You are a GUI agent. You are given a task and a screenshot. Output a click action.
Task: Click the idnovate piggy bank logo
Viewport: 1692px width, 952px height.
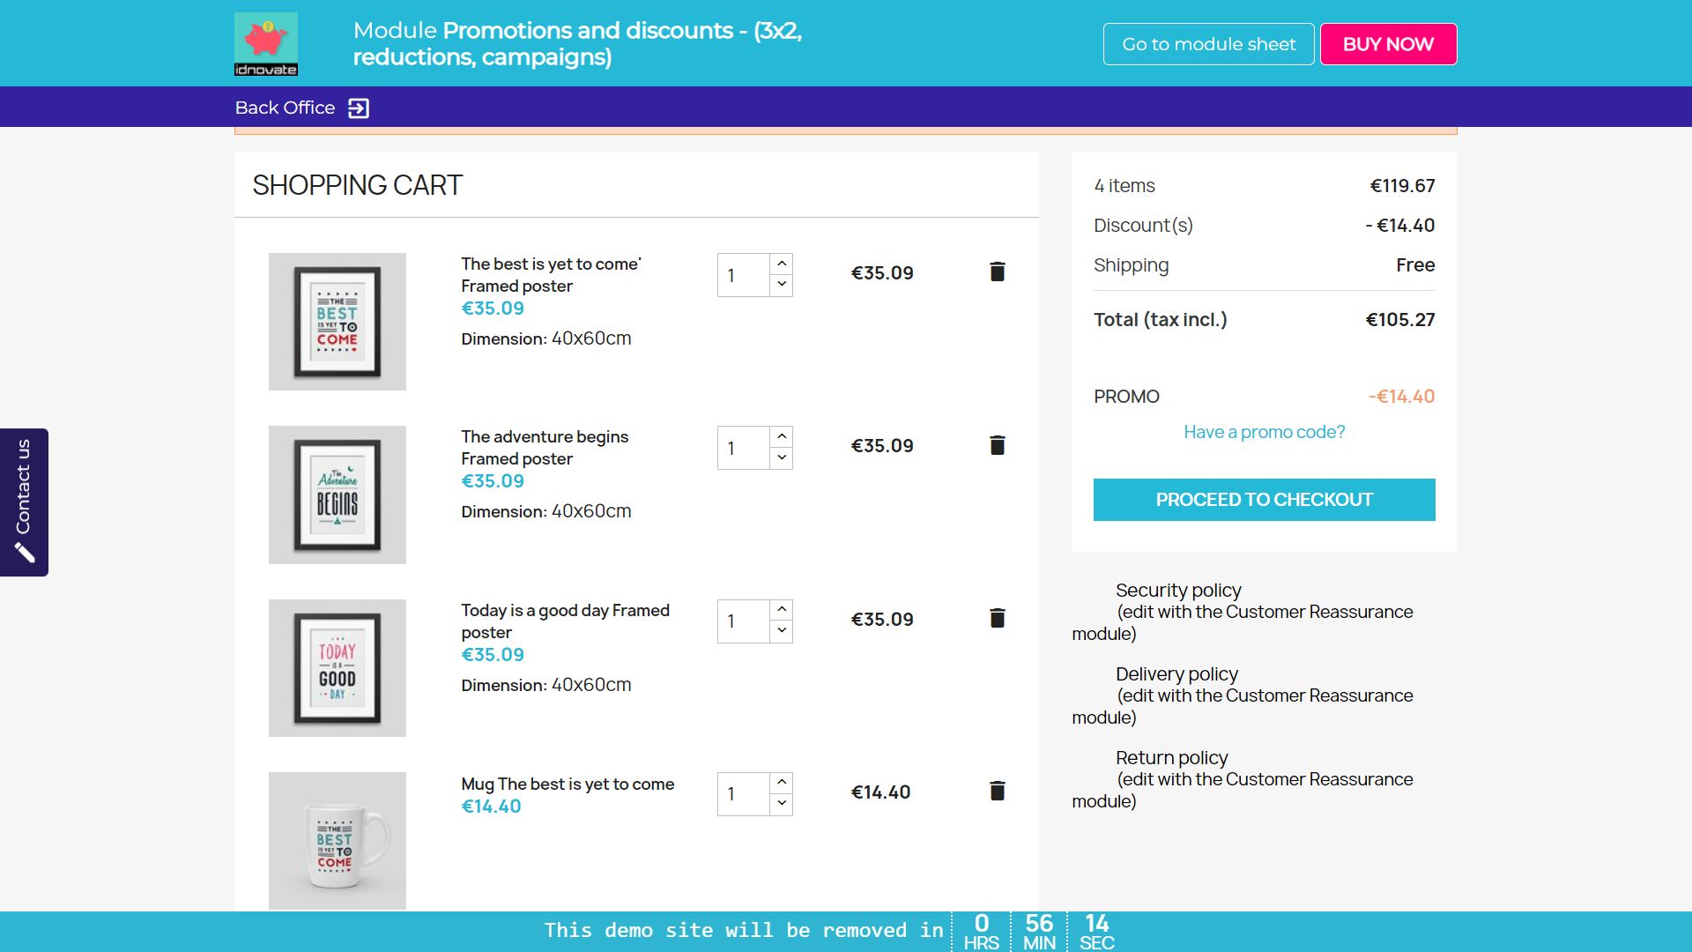pyautogui.click(x=265, y=43)
